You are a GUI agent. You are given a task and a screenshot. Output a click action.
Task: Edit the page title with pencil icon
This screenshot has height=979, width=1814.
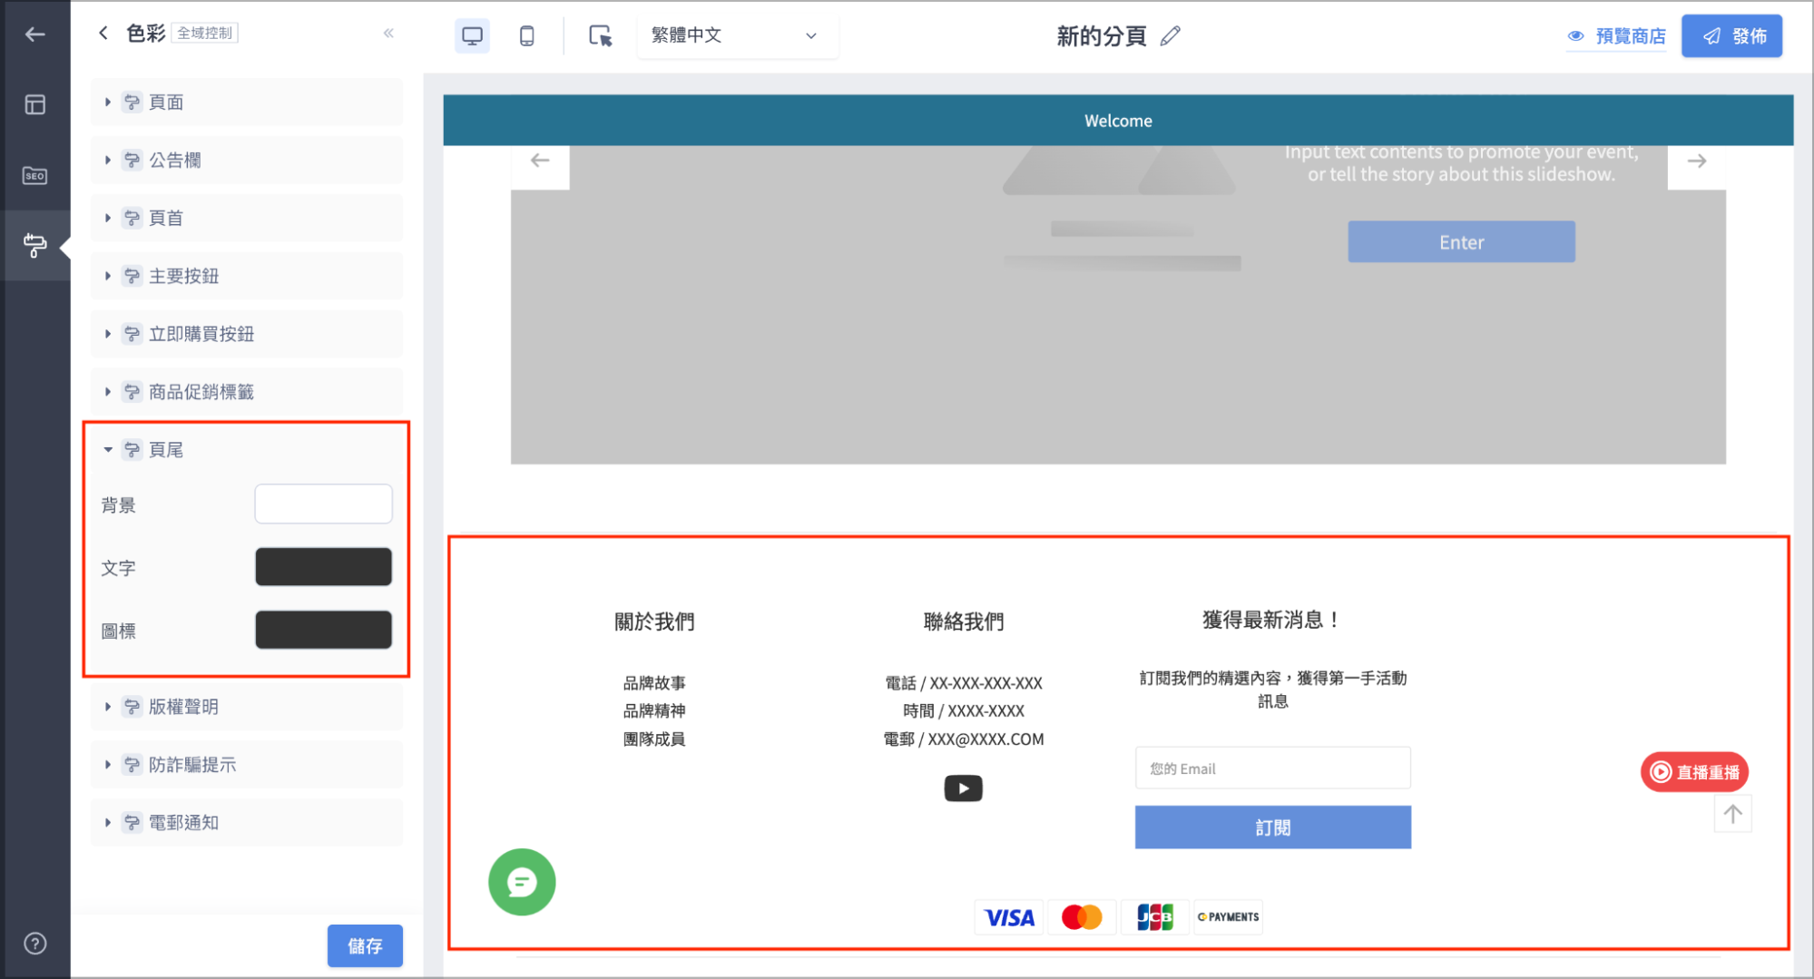click(x=1171, y=35)
